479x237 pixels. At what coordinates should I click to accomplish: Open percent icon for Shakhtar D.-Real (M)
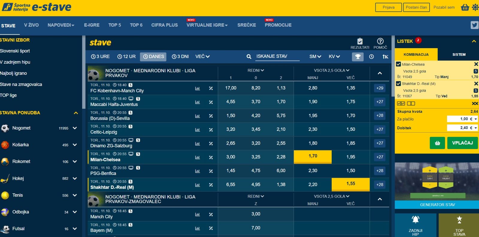tap(211, 185)
